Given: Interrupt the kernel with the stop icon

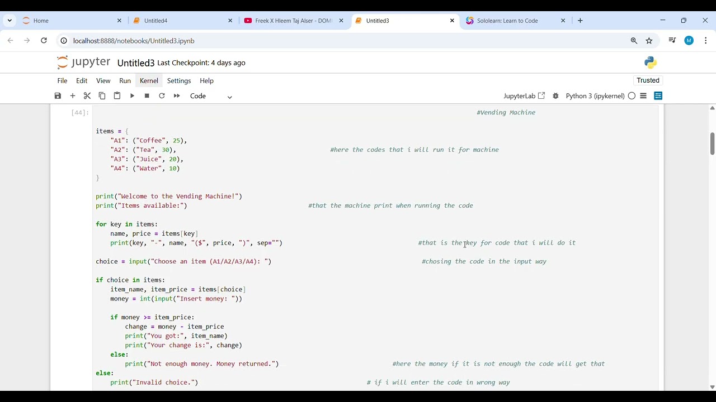Looking at the screenshot, I should pos(147,96).
